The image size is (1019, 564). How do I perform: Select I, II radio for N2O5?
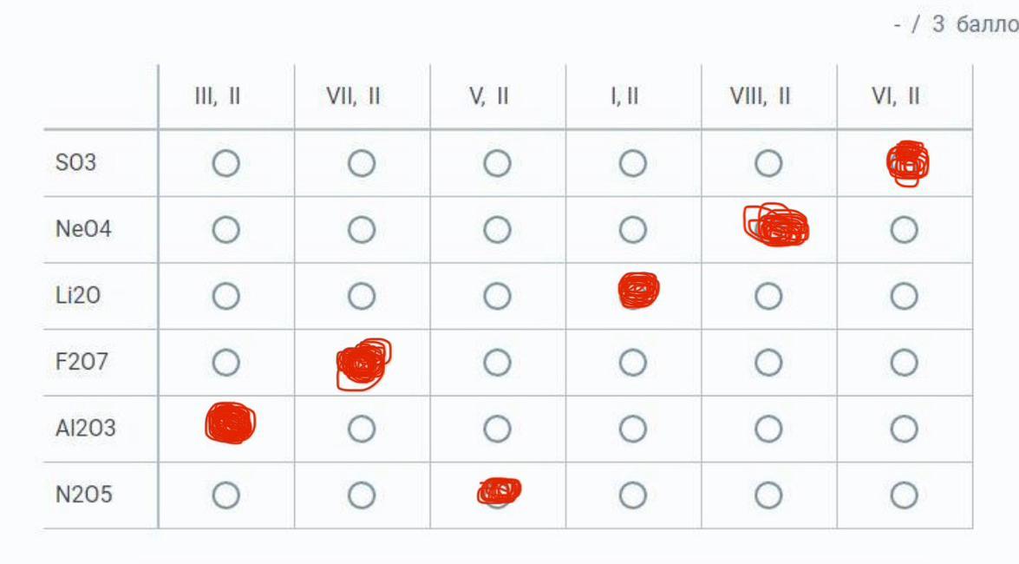632,495
